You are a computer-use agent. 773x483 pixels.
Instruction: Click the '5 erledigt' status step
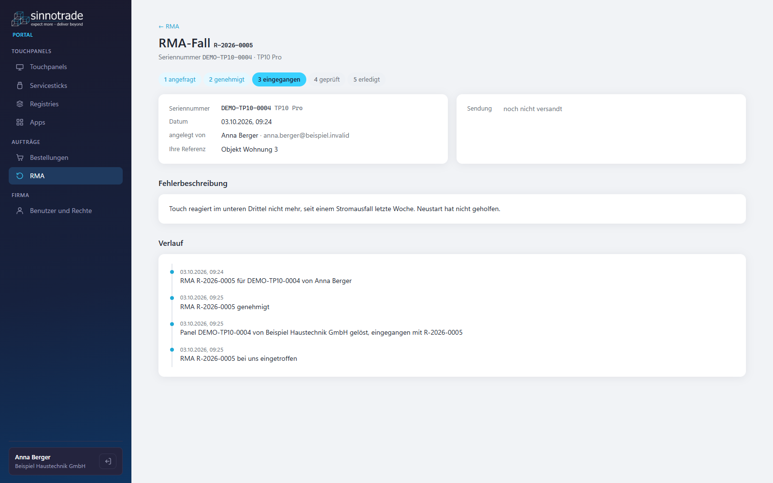pyautogui.click(x=367, y=80)
